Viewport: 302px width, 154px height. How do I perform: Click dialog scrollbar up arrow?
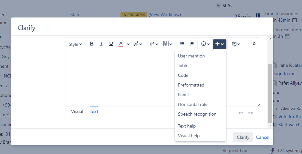[x=270, y=39]
